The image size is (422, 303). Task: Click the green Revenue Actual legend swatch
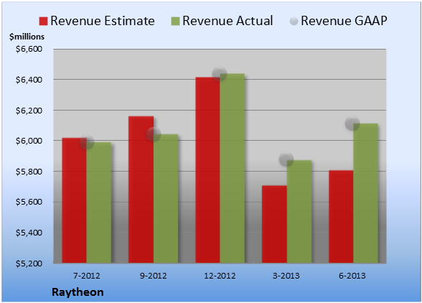(175, 21)
